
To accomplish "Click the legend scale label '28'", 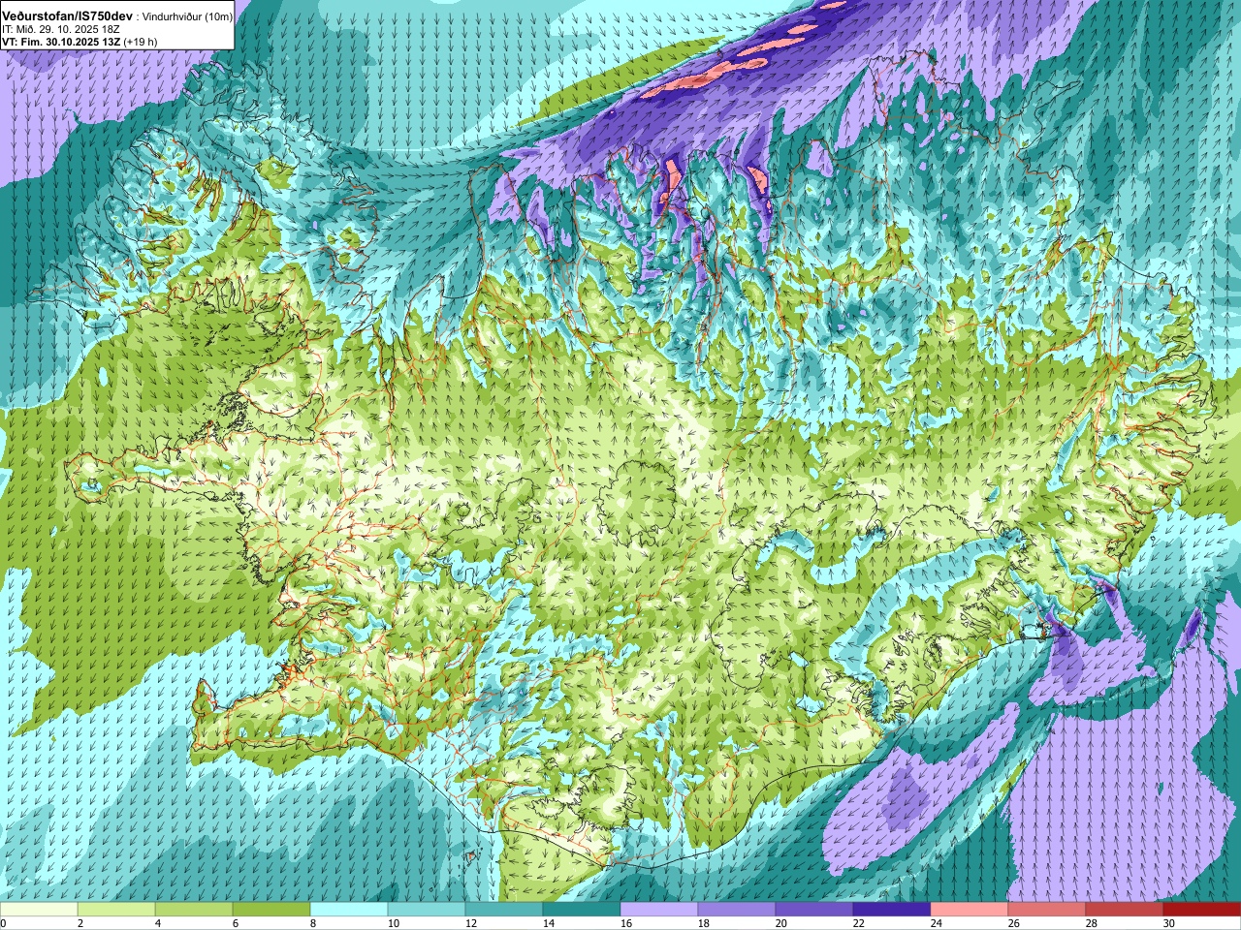I will (x=1091, y=923).
